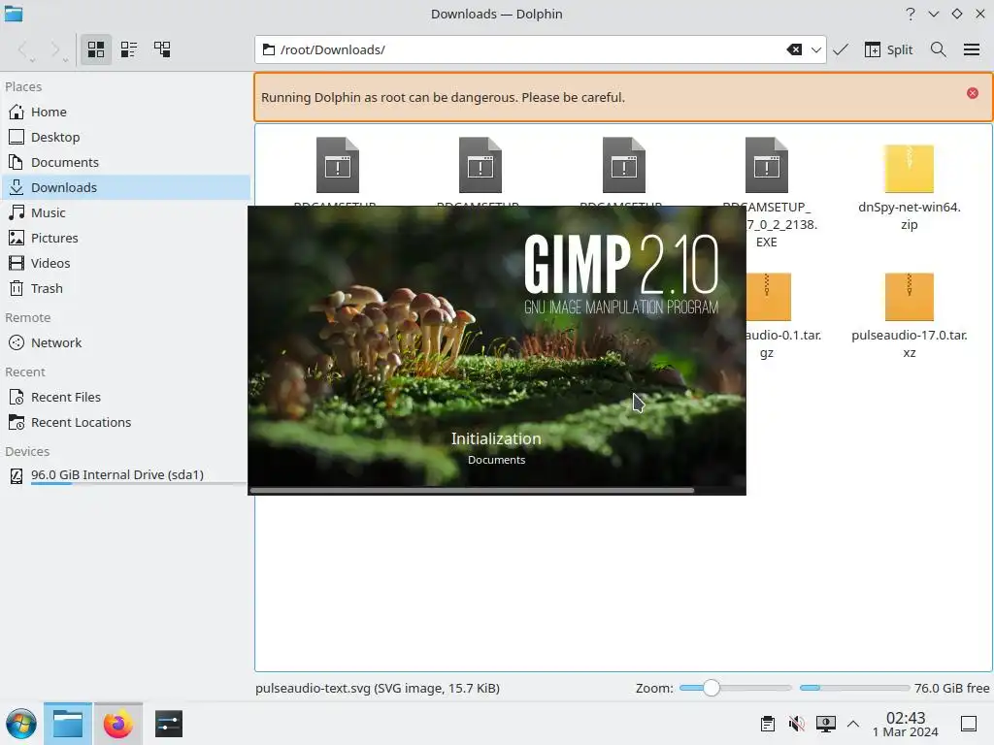This screenshot has height=745, width=994.
Task: Switch to Icons view mode
Action: point(96,49)
